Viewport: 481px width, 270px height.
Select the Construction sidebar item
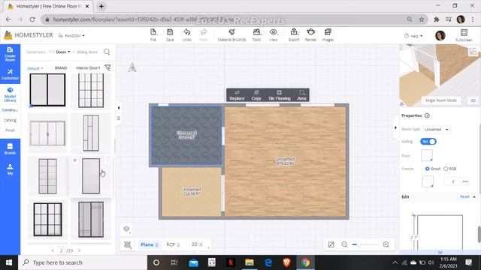pos(10,110)
